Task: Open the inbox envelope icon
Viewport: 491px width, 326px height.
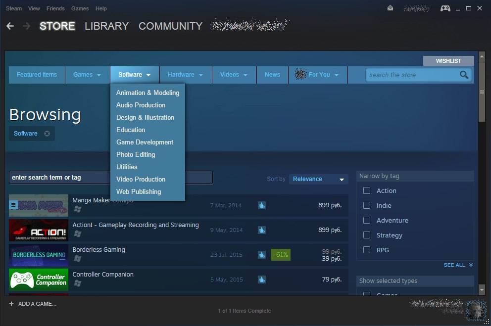Action: tap(390, 8)
